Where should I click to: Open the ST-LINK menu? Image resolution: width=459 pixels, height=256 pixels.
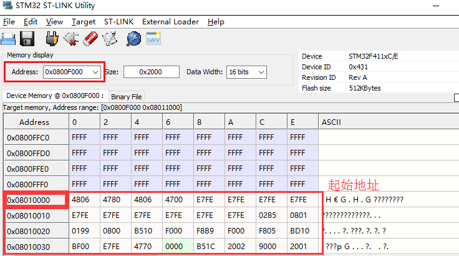(x=118, y=22)
